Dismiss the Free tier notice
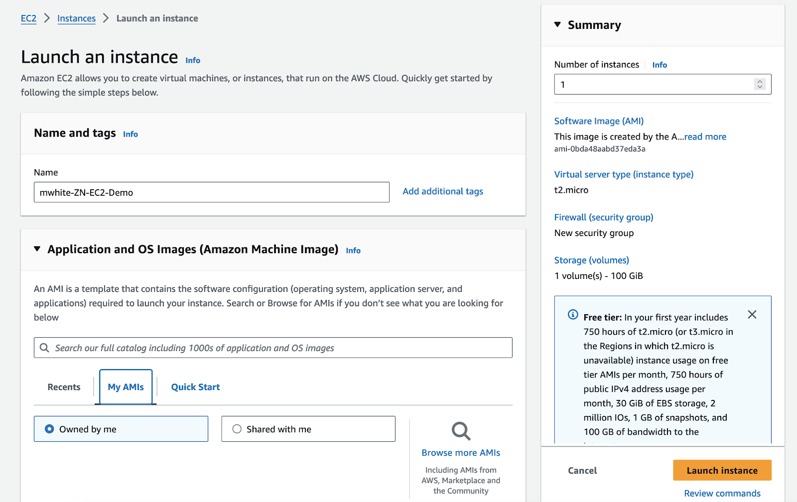The image size is (797, 502). click(x=752, y=314)
